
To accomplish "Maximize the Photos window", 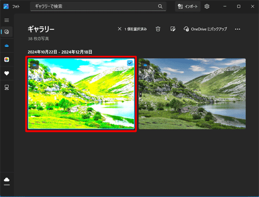I will pos(239,6).
